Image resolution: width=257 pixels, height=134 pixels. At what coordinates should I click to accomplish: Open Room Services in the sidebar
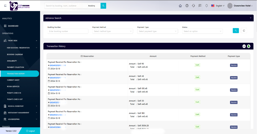tap(13, 86)
